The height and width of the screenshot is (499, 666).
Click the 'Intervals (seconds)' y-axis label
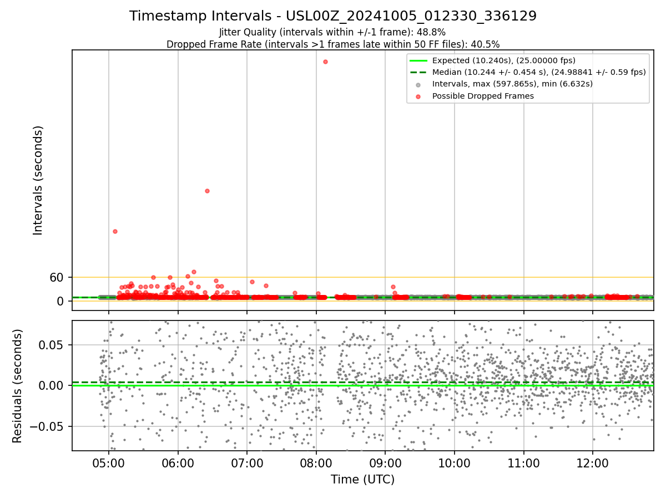[38, 180]
